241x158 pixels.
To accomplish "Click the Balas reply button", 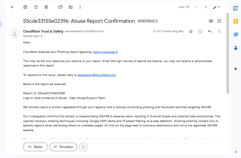I will pyautogui.click(x=35, y=147).
